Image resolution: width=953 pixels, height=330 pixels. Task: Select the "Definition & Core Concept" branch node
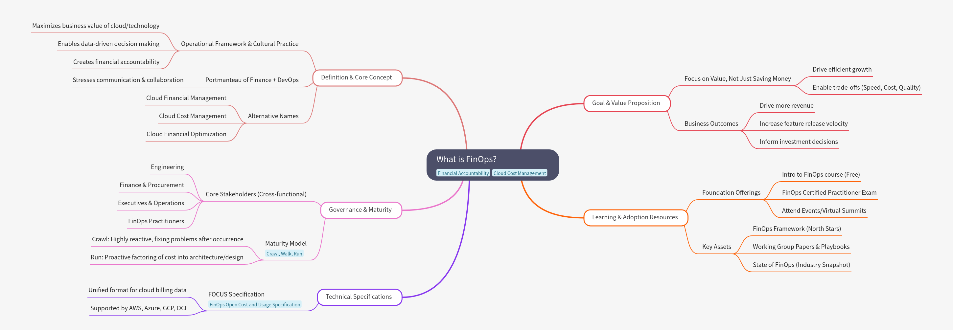pos(357,77)
